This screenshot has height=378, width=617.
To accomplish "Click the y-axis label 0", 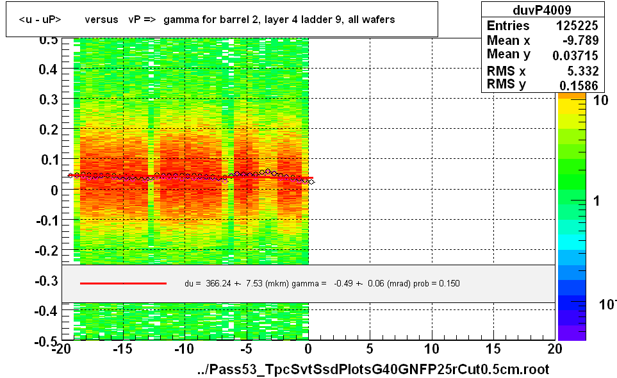I will pyautogui.click(x=54, y=190).
